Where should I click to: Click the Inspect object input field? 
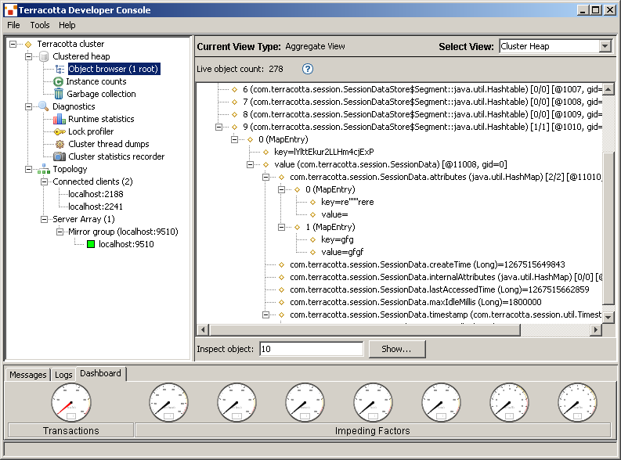(x=311, y=349)
